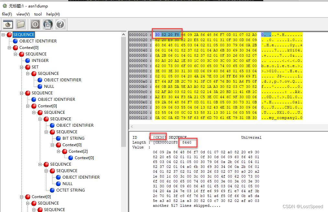Click the globe web toolbar icon
The image size is (328, 212).
click(x=48, y=25)
